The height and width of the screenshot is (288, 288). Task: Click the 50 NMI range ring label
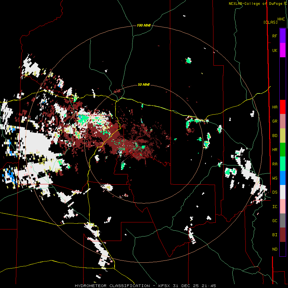pos(144,84)
